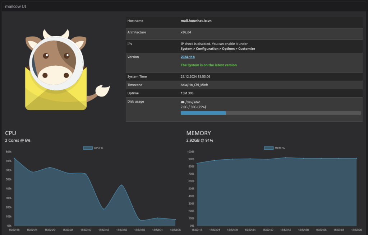Click the '2.92GB @ 91%' summary
The image size is (368, 235).
tap(199, 140)
